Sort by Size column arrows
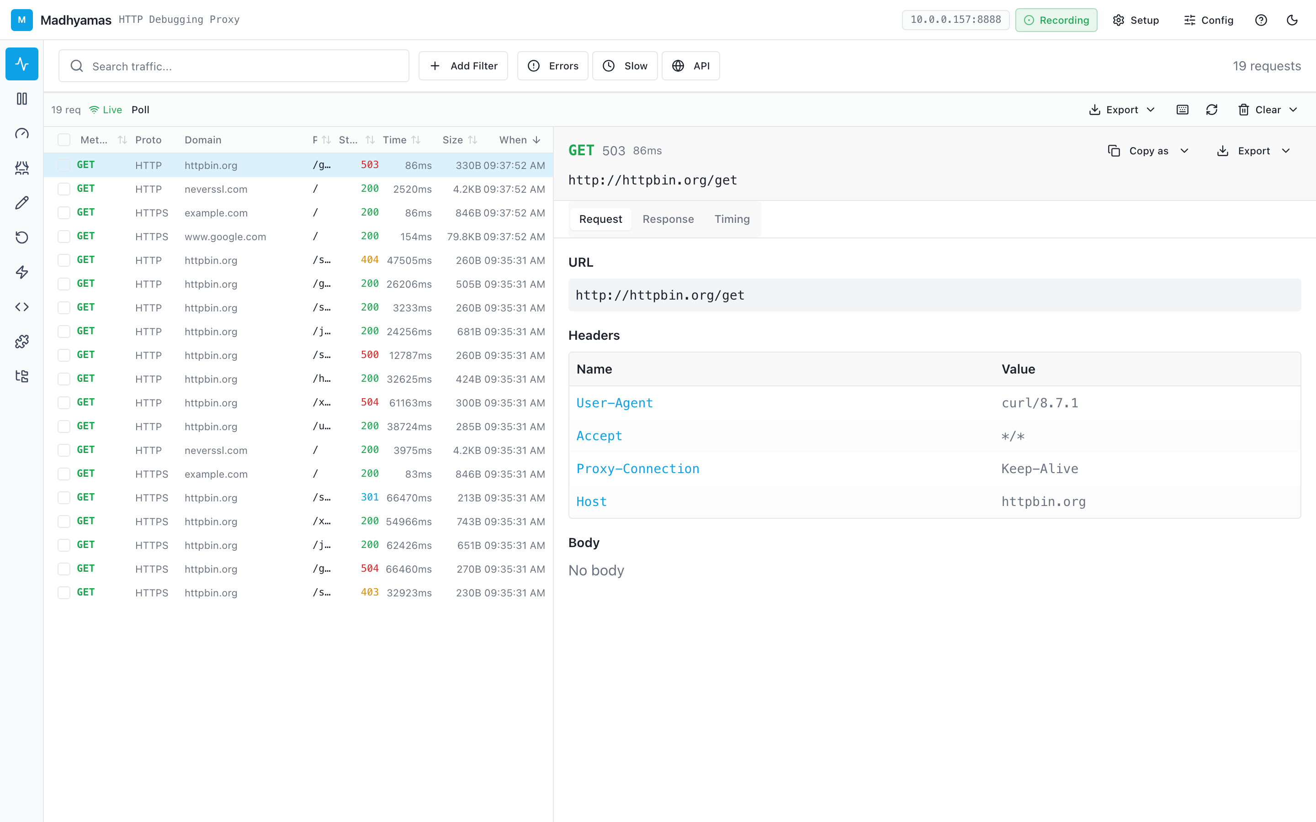This screenshot has height=822, width=1316. 472,140
